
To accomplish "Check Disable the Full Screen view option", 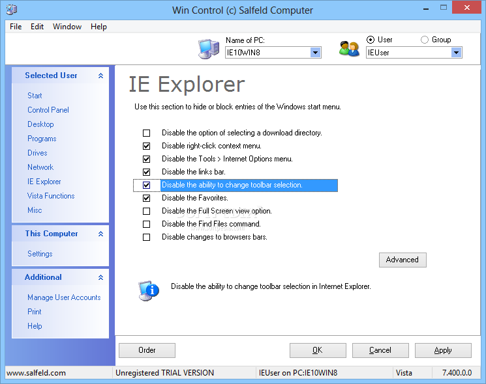I will 146,211.
